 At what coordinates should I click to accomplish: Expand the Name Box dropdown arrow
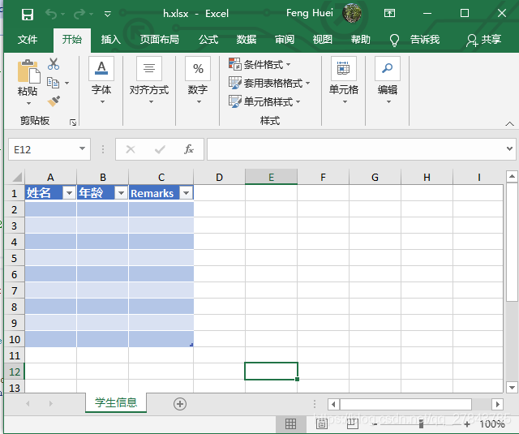[x=83, y=149]
